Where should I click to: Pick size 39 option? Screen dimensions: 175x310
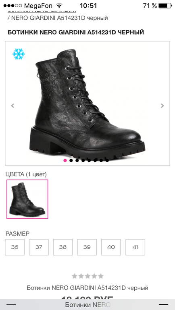87,247
